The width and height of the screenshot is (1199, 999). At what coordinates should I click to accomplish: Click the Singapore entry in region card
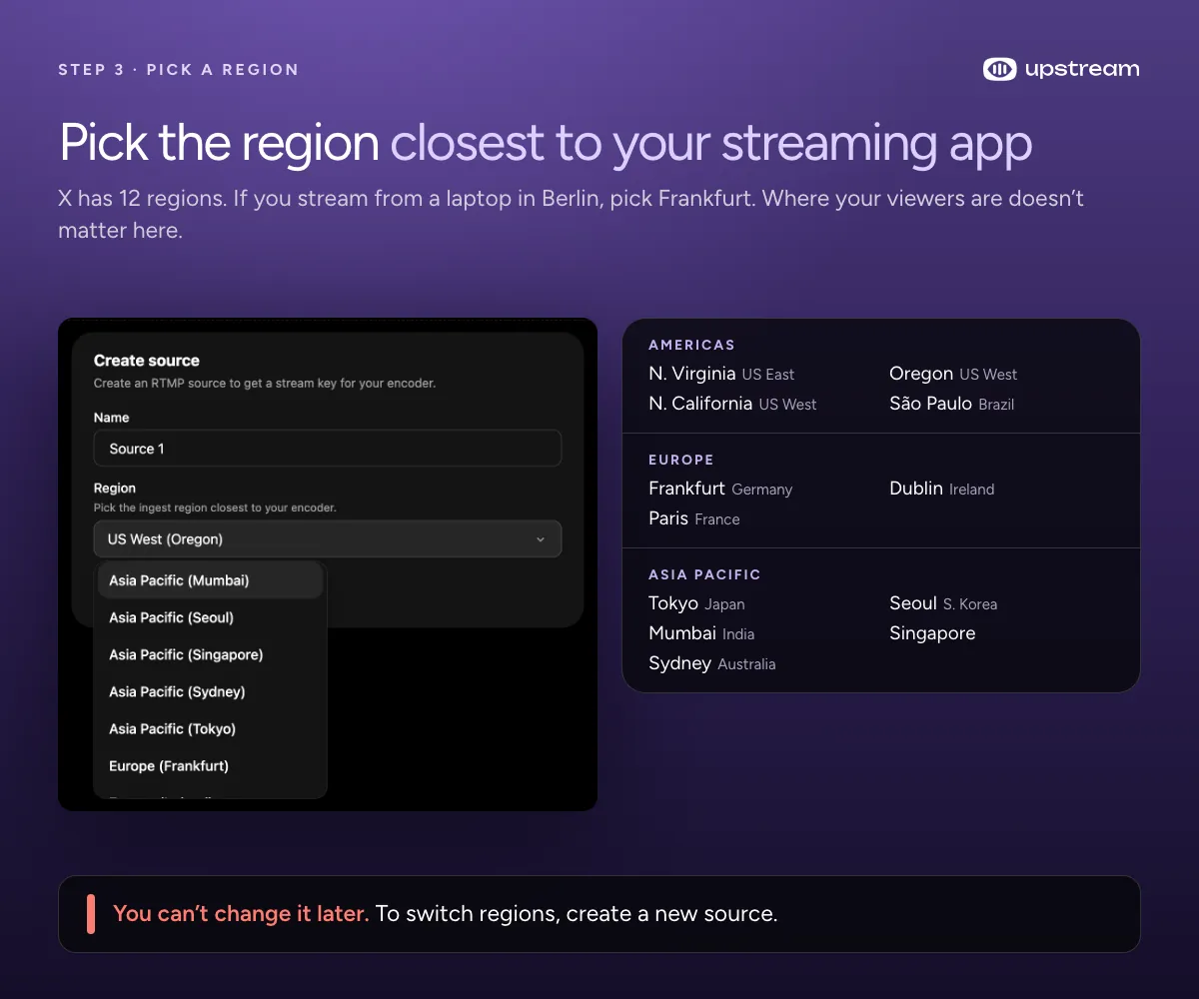[932, 633]
